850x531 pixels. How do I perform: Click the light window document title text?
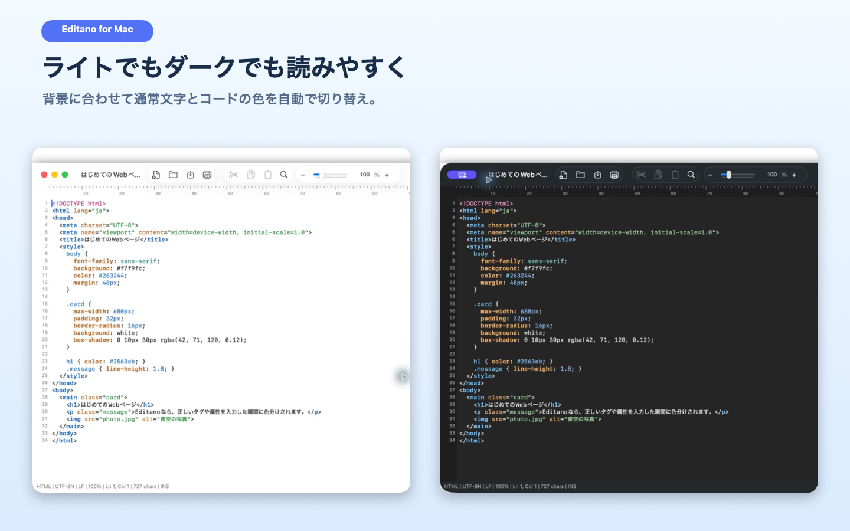pos(111,175)
